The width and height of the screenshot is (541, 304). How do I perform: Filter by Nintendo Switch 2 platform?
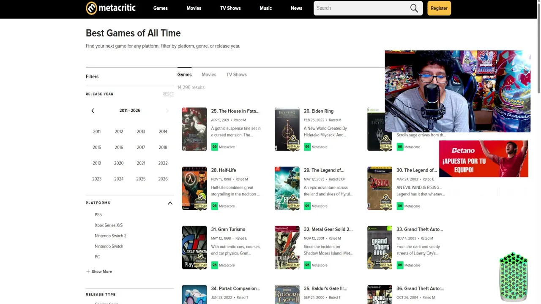tap(110, 236)
